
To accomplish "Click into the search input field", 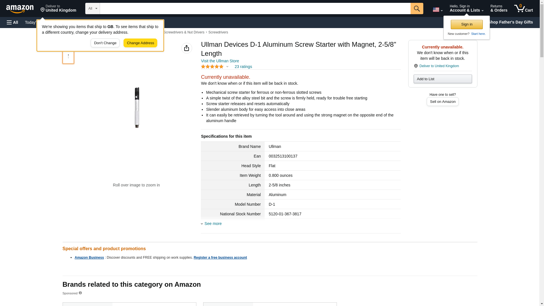I will coord(255,8).
